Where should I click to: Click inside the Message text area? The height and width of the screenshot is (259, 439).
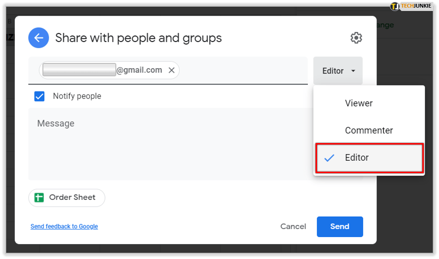click(x=167, y=148)
